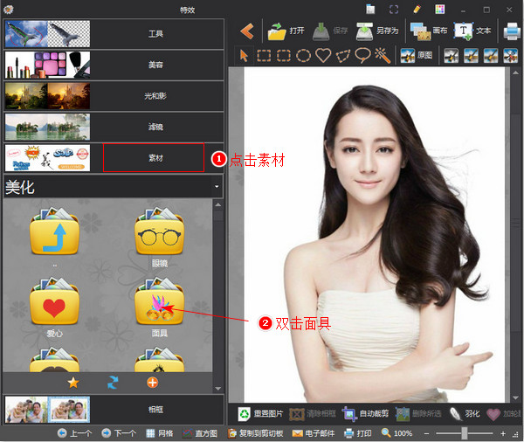Select the polygon selection tool
This screenshot has width=524, height=442.
tap(343, 56)
